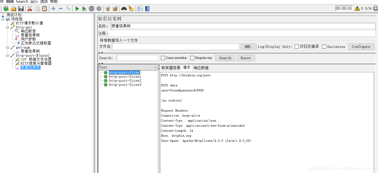Start the test with the green play icon
This screenshot has height=173, width=378.
point(77,9)
